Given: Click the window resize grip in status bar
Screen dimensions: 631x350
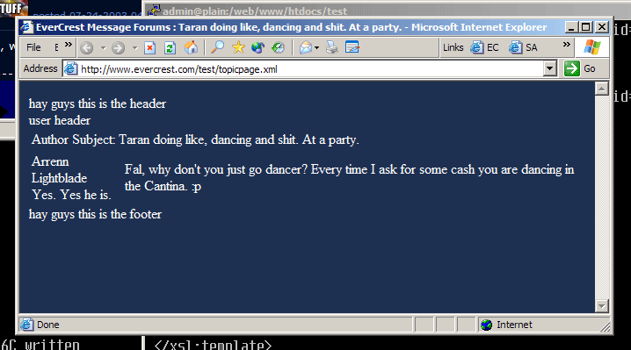Looking at the screenshot, I should (605, 327).
